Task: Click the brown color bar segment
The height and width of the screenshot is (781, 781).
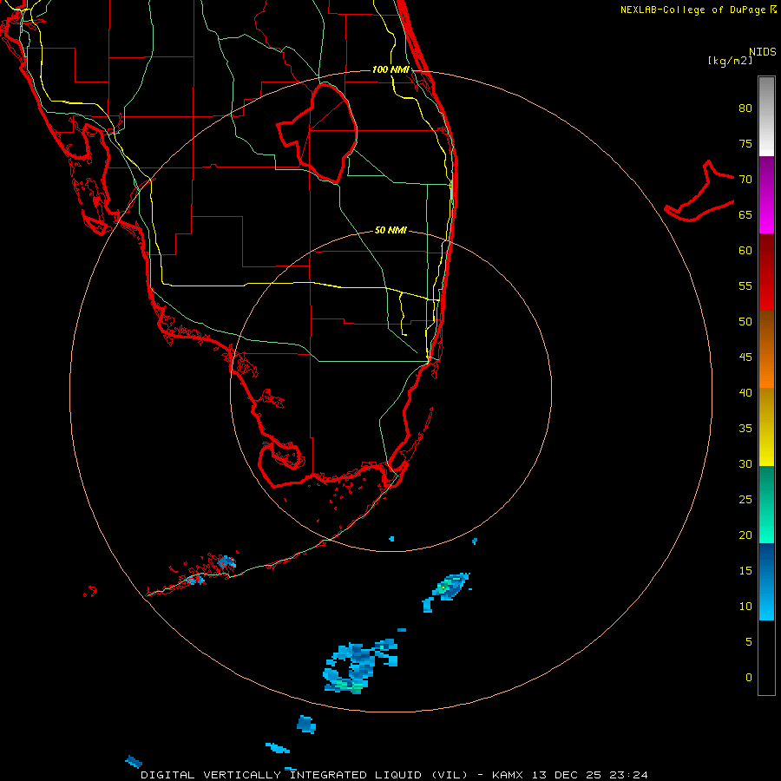Action: pos(766,332)
